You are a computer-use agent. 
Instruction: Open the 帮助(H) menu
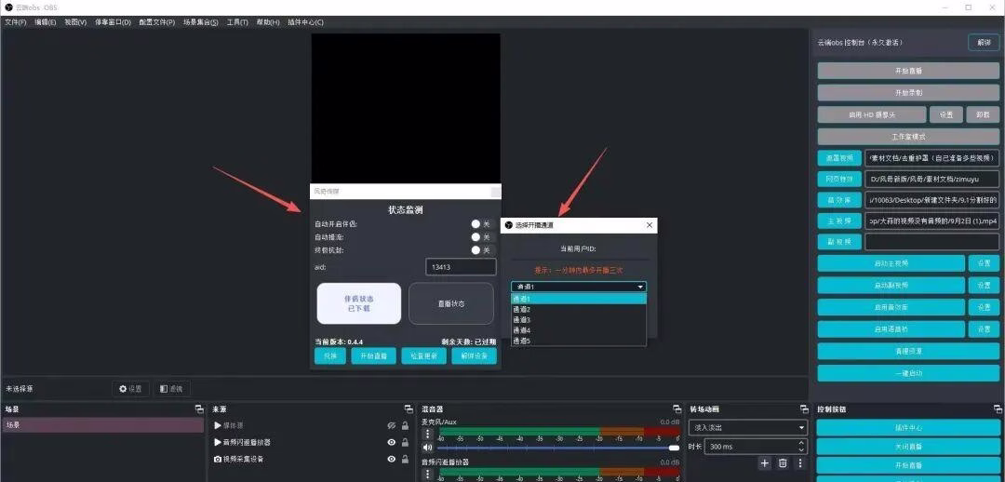(x=268, y=21)
